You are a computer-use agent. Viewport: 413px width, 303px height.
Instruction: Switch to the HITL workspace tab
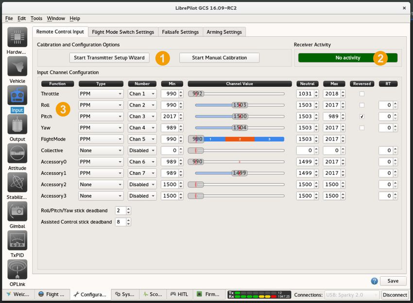(x=179, y=294)
